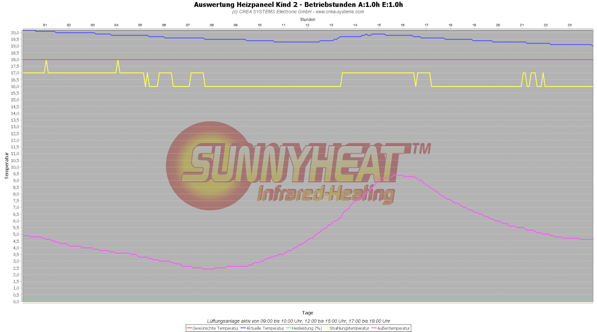Click the 'Stunden' axis label at top
The width and height of the screenshot is (597, 332).
pos(307,19)
